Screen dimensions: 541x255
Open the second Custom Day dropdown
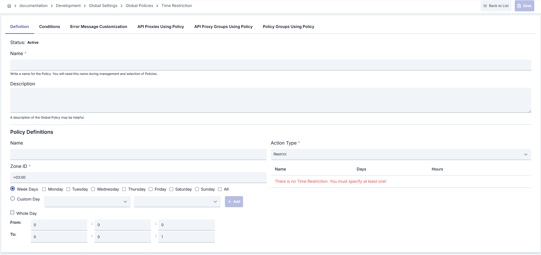pyautogui.click(x=177, y=202)
